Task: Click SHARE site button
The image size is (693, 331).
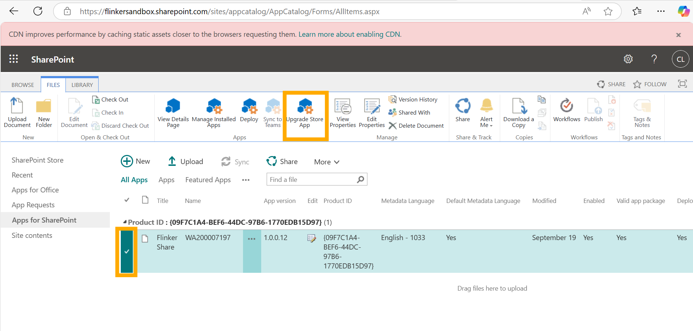Action: click(611, 84)
